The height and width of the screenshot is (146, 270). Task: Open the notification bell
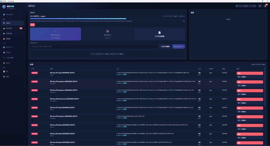(x=265, y=6)
